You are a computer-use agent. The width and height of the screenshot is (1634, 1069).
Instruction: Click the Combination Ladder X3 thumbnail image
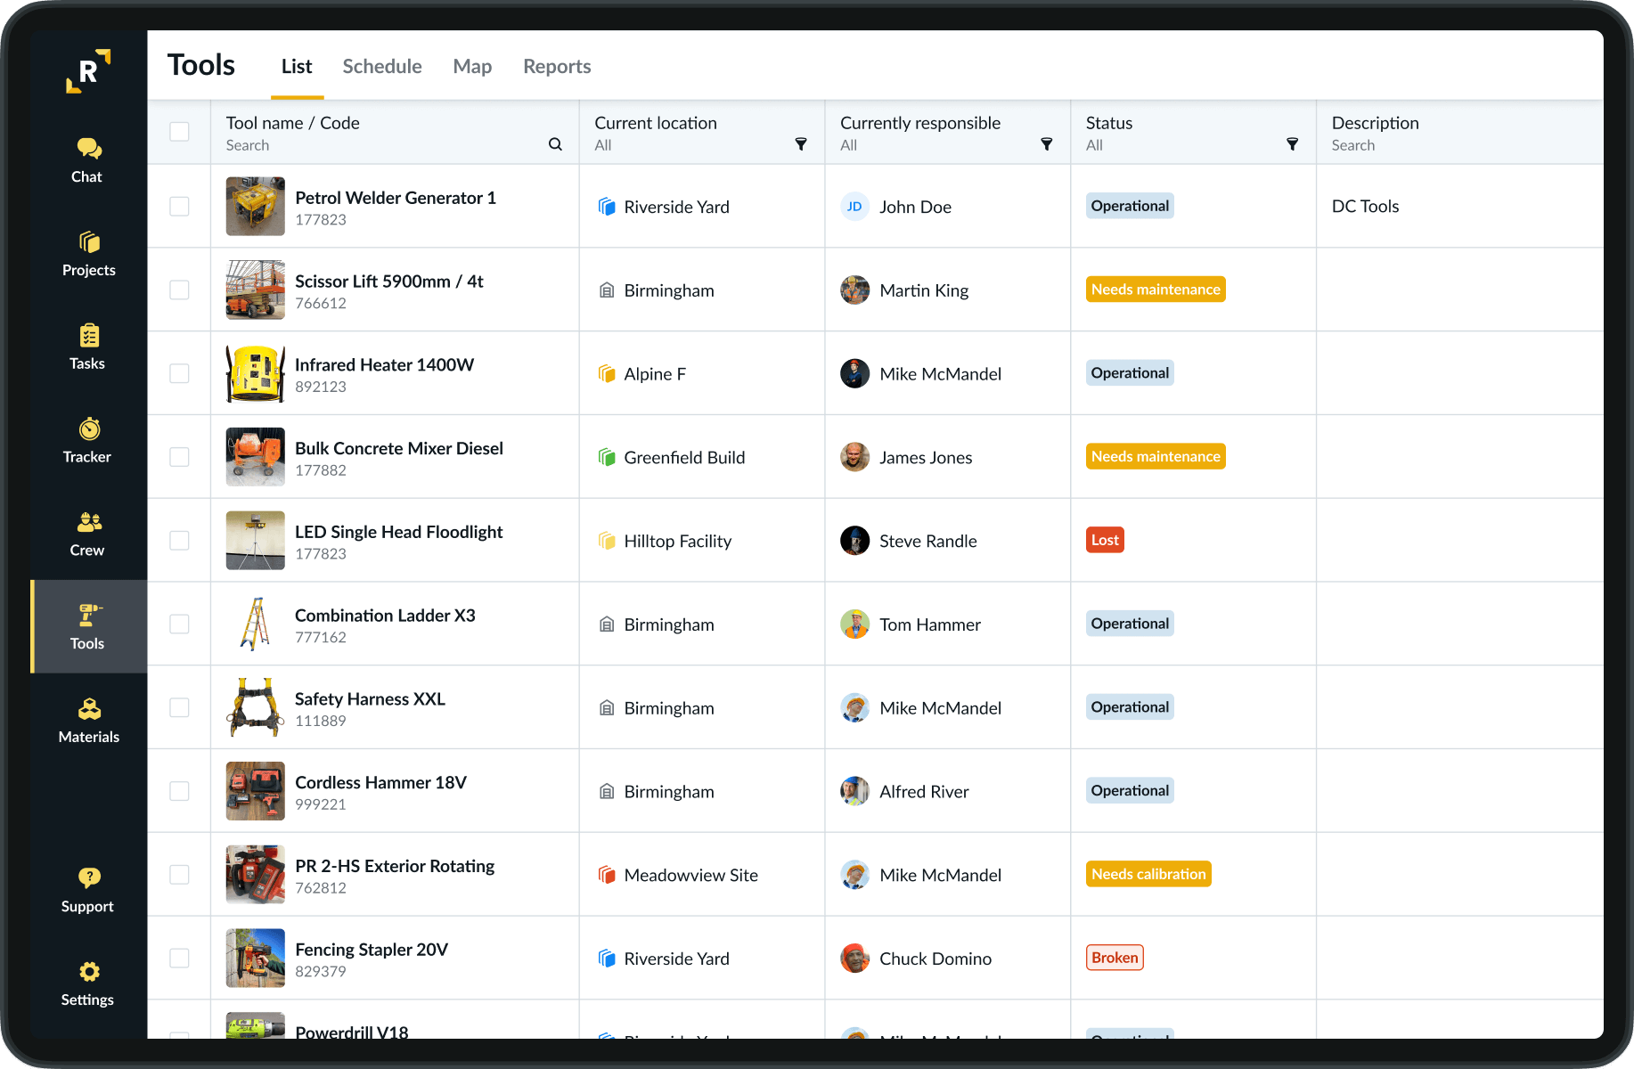pyautogui.click(x=255, y=624)
